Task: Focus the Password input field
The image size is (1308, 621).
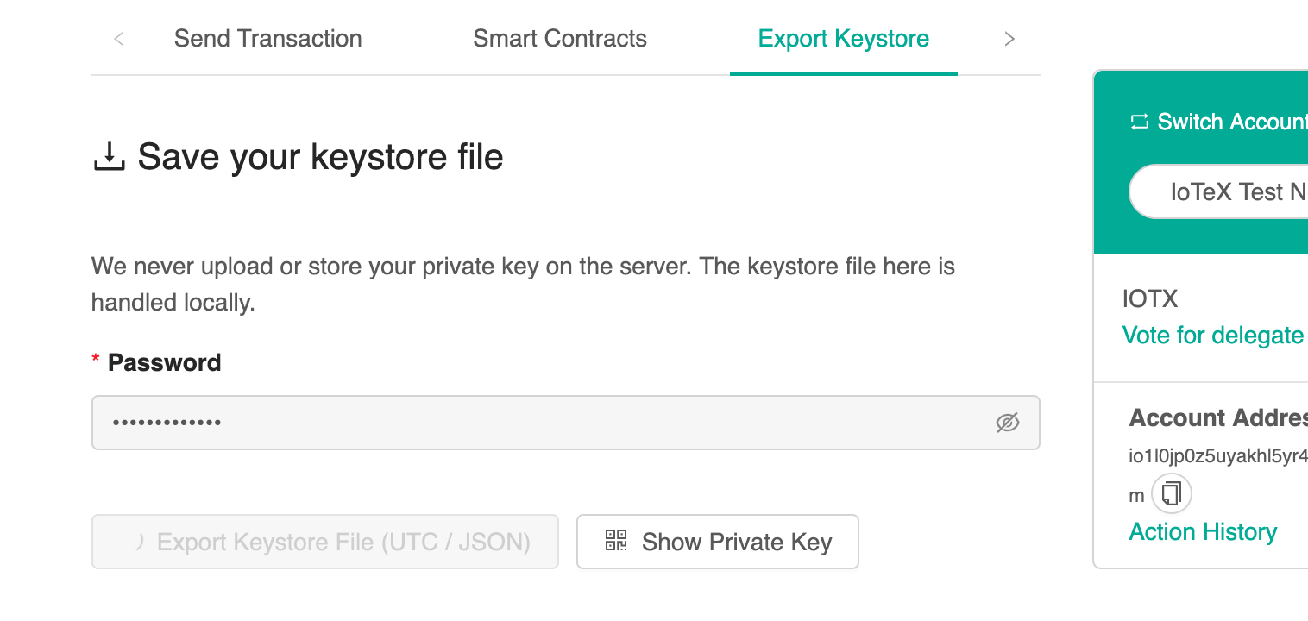Action: (566, 423)
